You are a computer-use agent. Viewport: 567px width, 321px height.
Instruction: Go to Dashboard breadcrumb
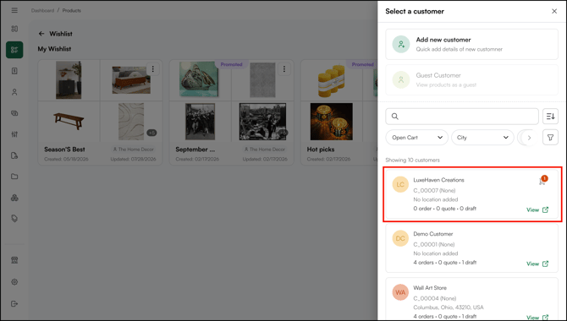coord(42,10)
